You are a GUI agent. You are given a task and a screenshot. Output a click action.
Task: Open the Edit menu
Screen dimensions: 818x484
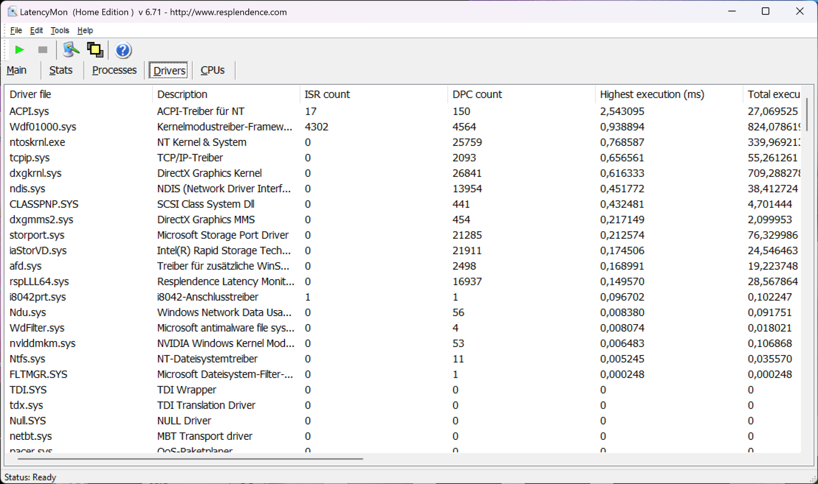coord(36,30)
